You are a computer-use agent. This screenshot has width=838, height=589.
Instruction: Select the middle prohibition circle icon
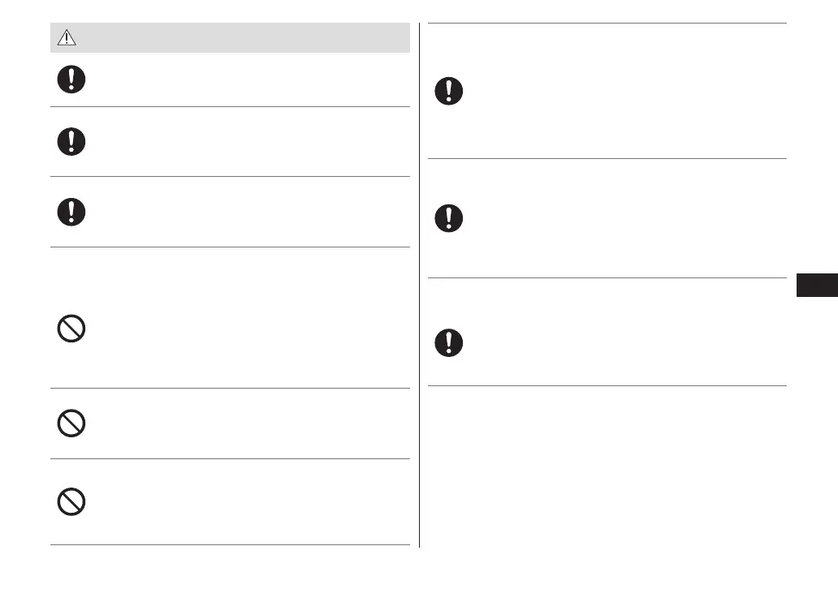point(71,423)
